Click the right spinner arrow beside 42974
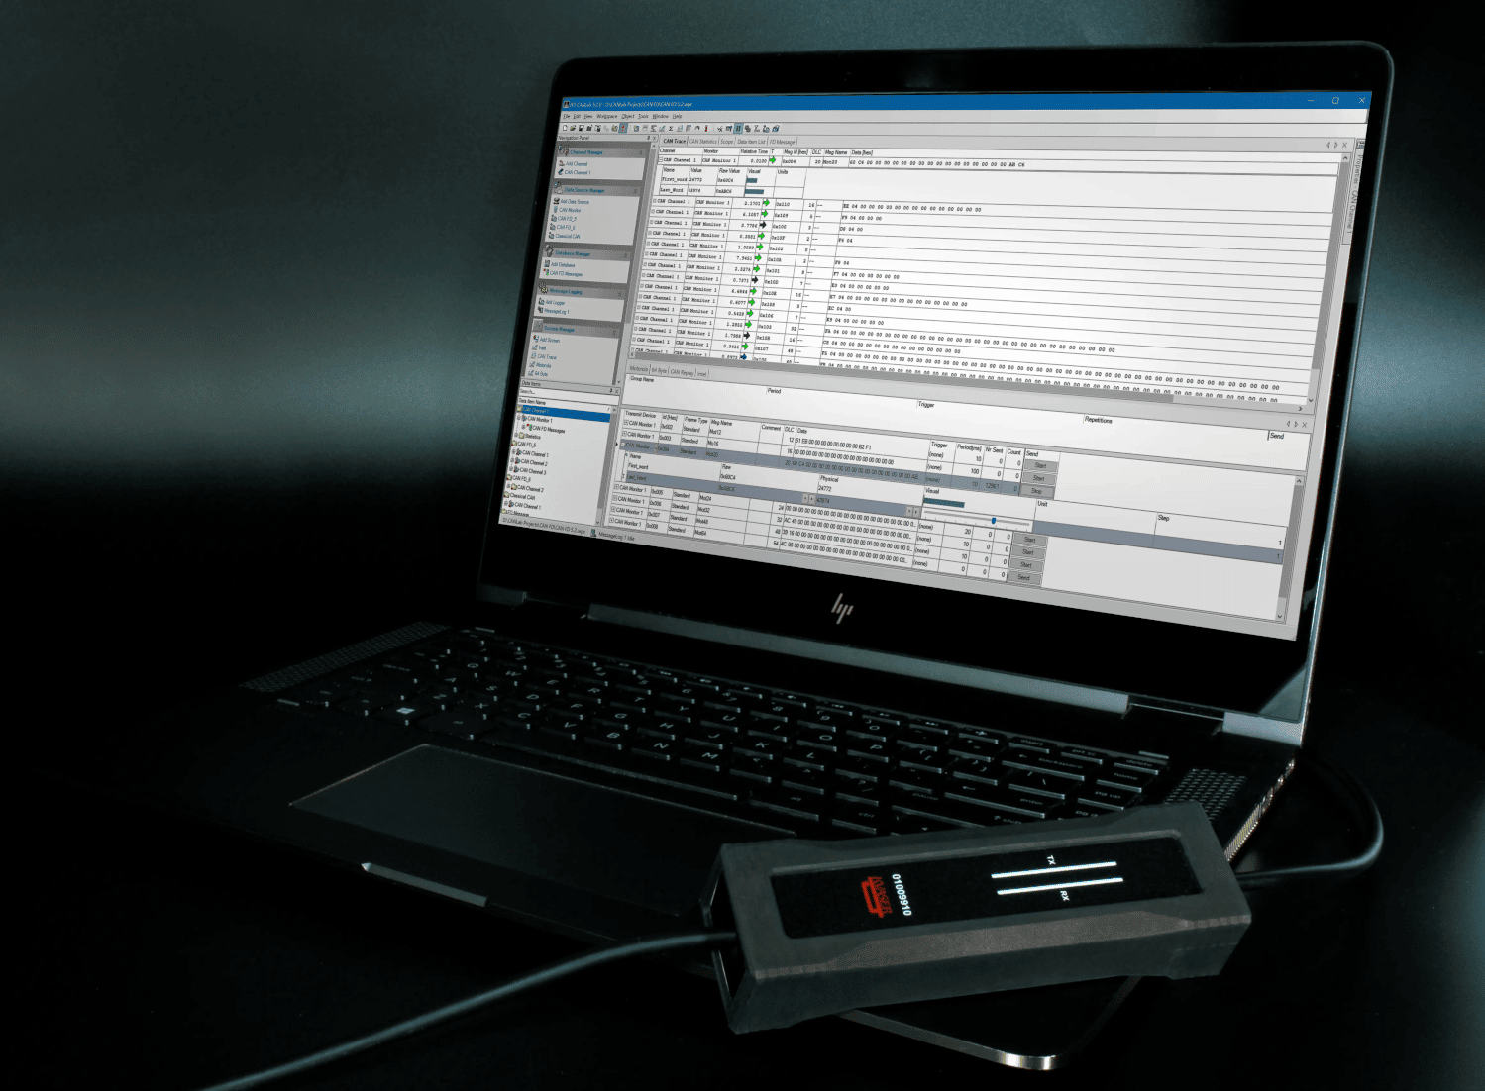The width and height of the screenshot is (1485, 1091). click(916, 512)
